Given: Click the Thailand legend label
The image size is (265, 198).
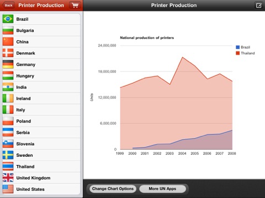Looking at the screenshot, I should coord(248,53).
